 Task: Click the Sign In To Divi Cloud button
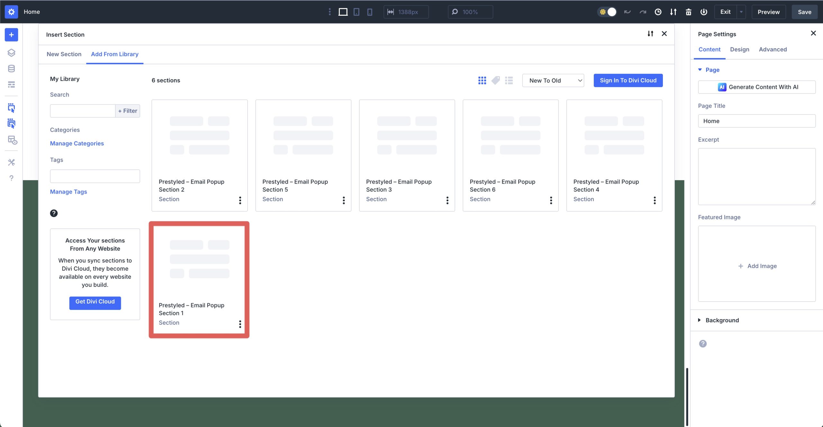tap(628, 80)
